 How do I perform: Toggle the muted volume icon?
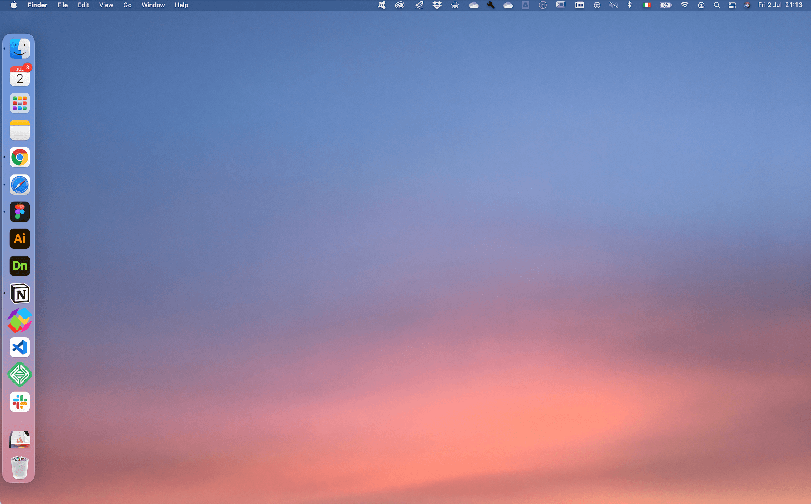(x=613, y=5)
